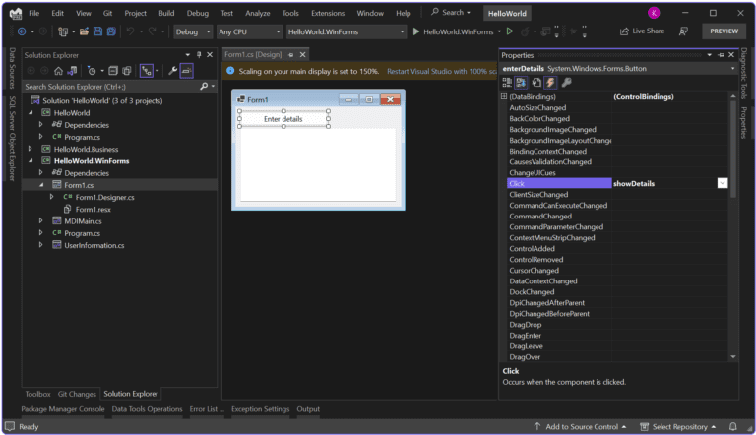Switch views icon in Solution Explorer toolbar
756x435 pixels.
coord(72,71)
